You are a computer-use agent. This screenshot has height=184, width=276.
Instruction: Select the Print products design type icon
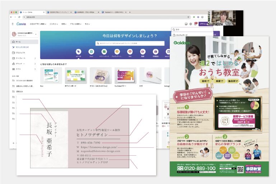point(155,52)
